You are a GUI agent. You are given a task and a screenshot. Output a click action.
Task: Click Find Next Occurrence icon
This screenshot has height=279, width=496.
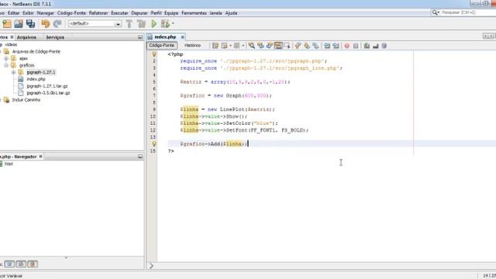(269, 46)
